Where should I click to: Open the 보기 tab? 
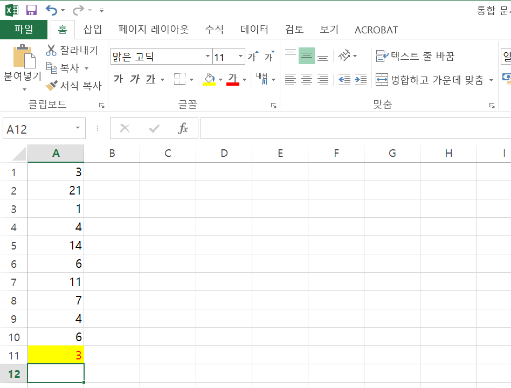(329, 30)
